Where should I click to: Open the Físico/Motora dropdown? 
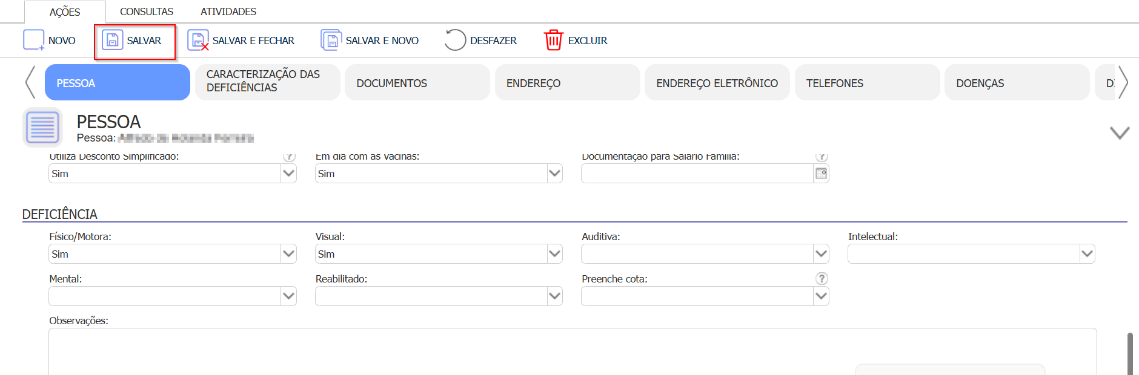288,254
